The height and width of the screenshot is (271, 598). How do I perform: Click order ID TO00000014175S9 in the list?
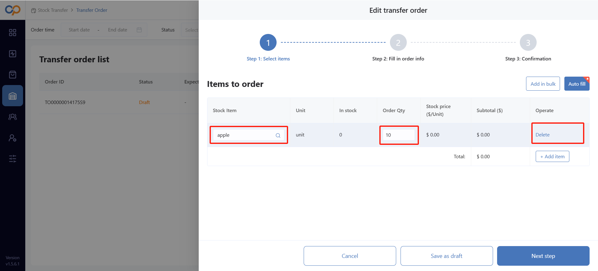(65, 102)
